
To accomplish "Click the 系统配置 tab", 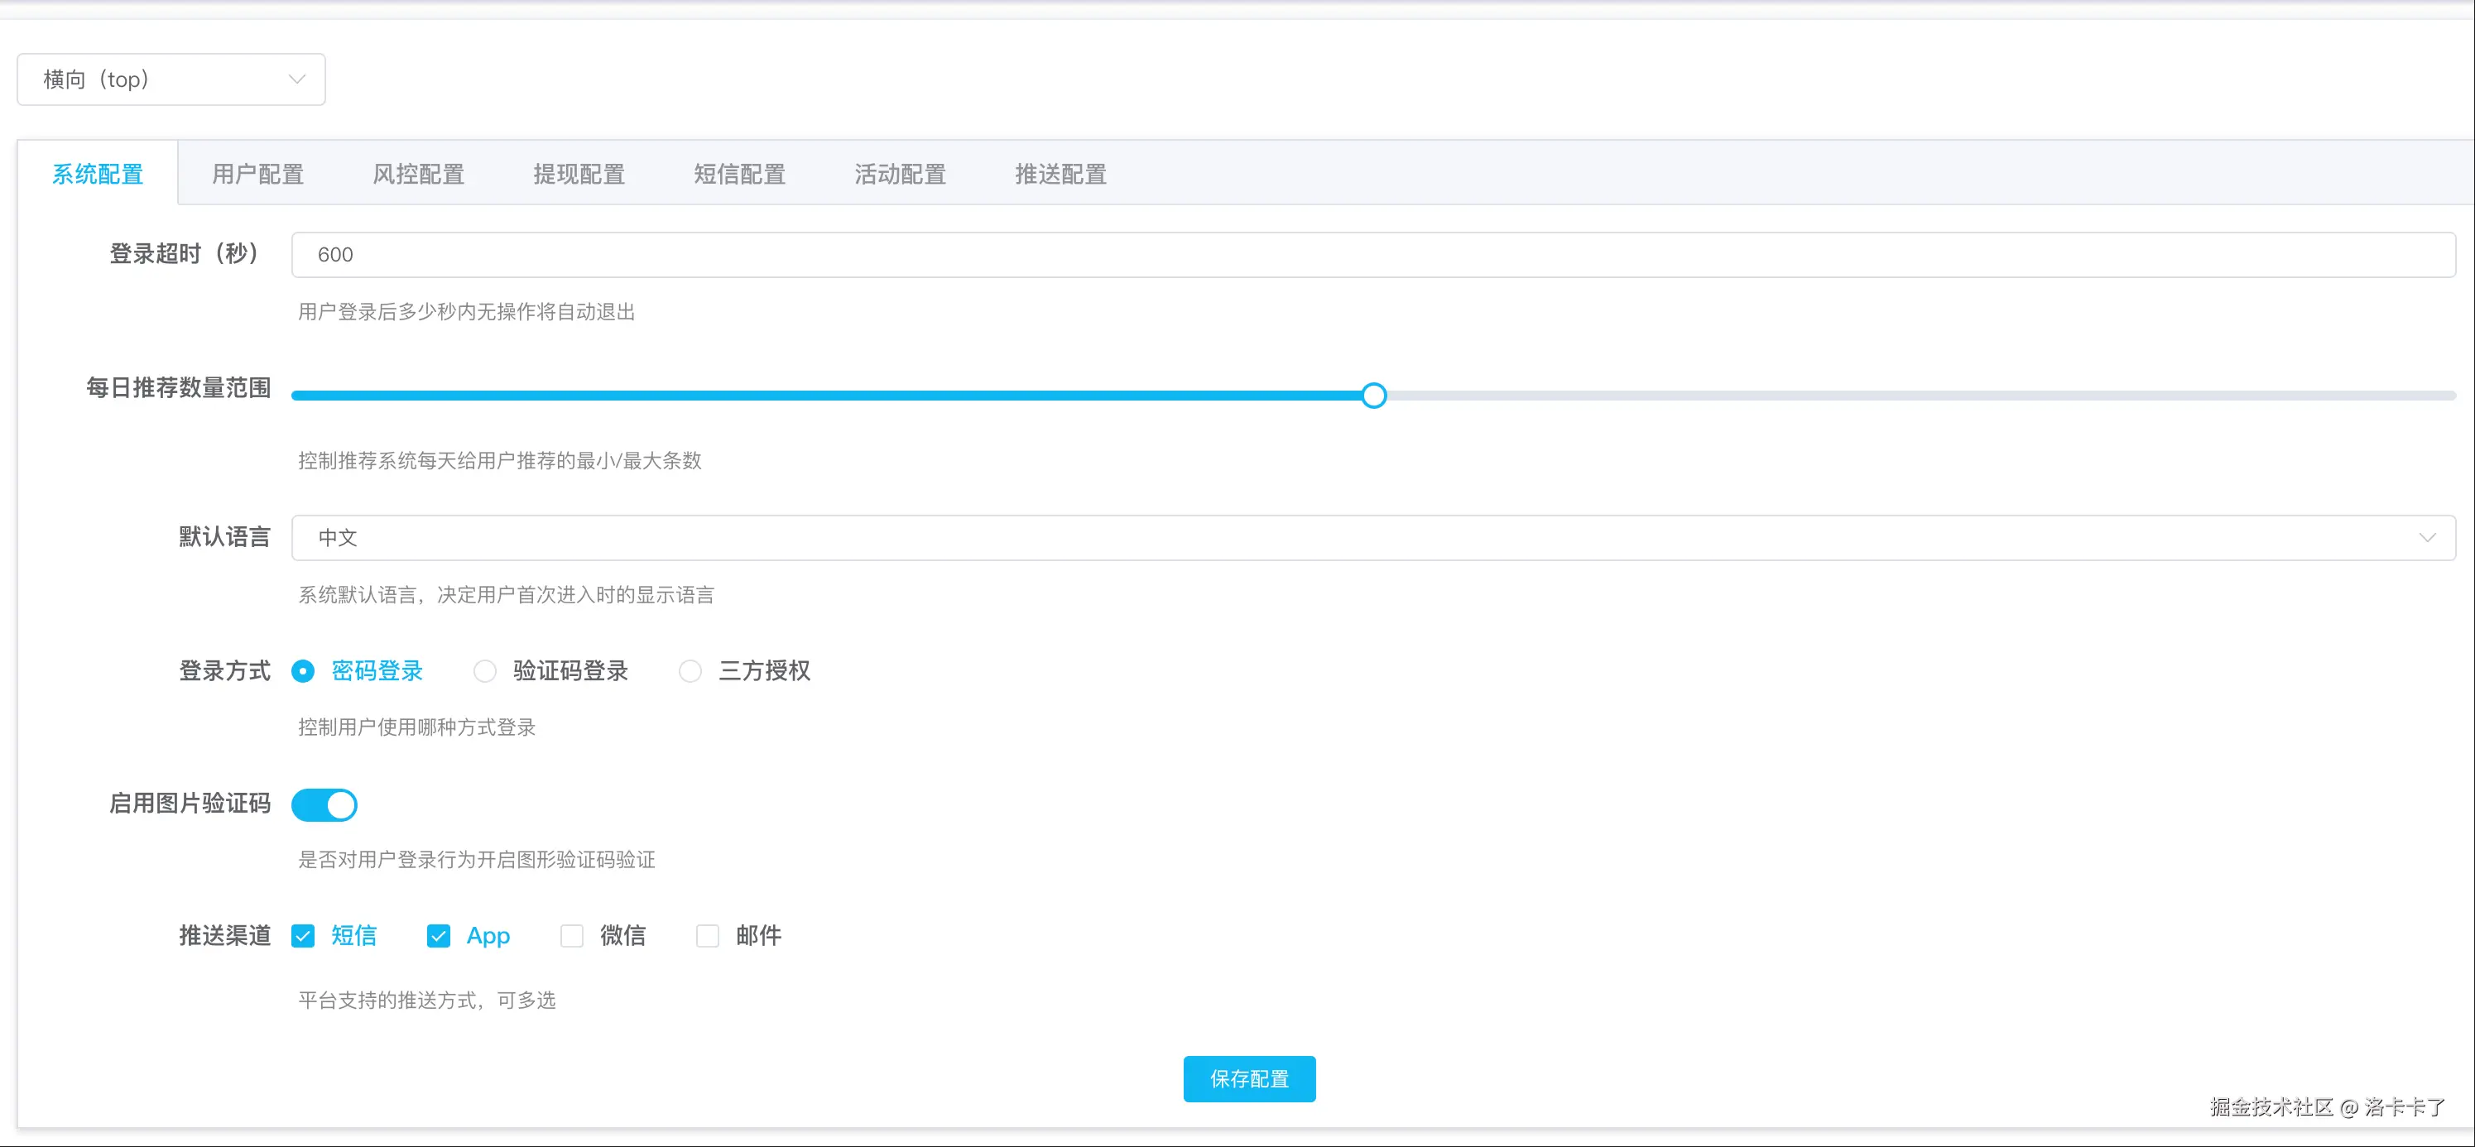I will tap(97, 174).
